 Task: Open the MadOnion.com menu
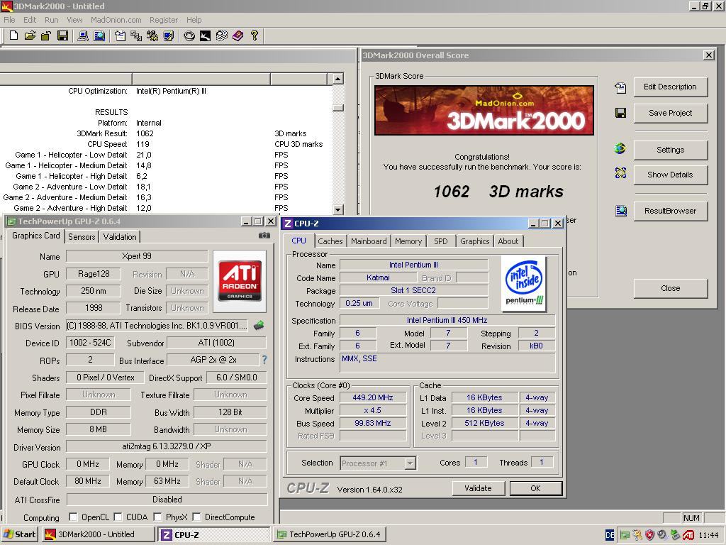116,20
